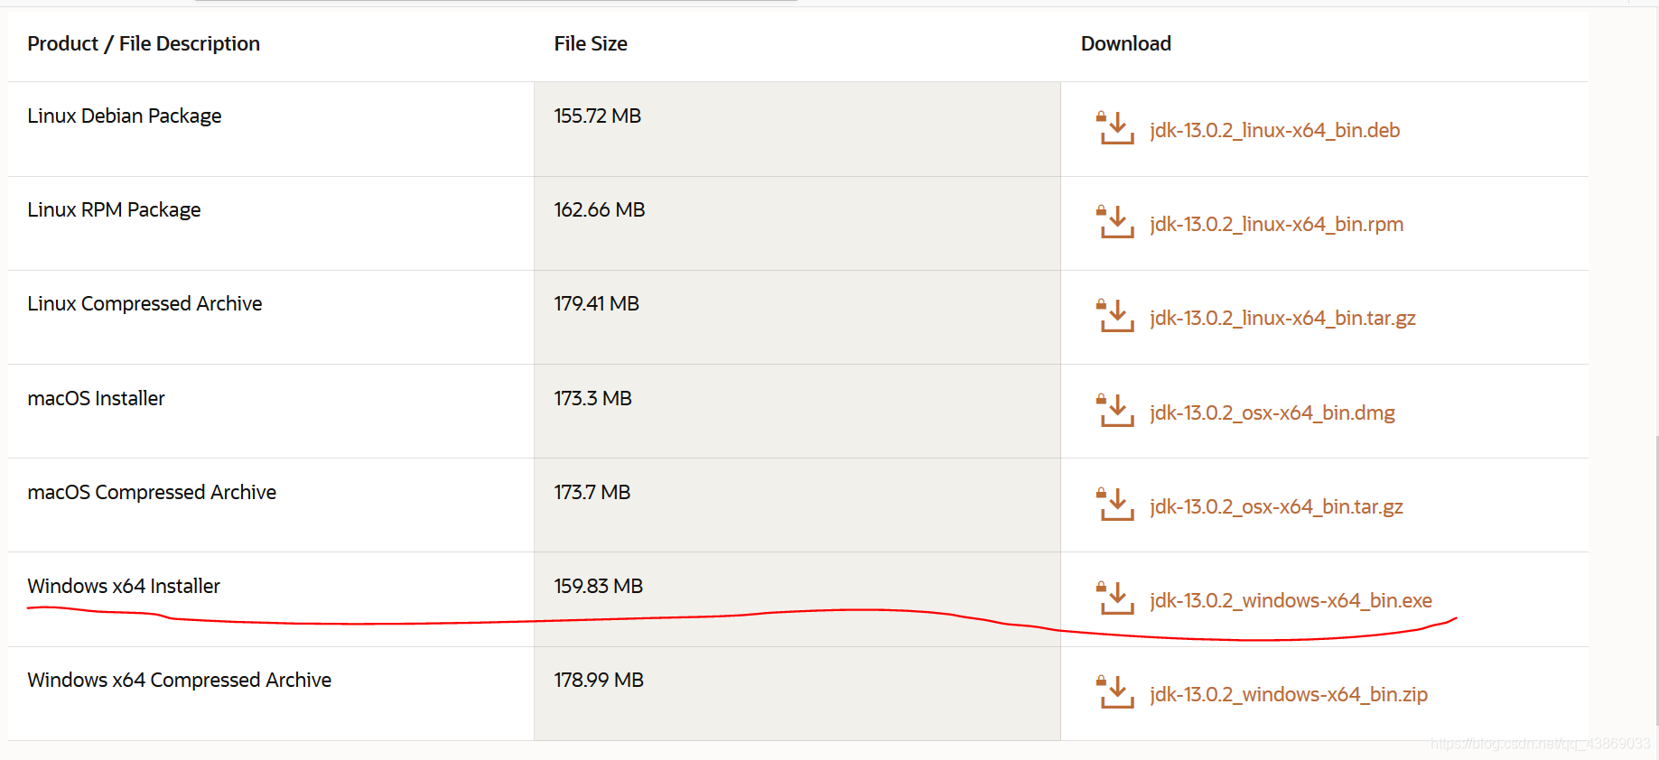Click the 173.7 MB file size

tap(592, 492)
